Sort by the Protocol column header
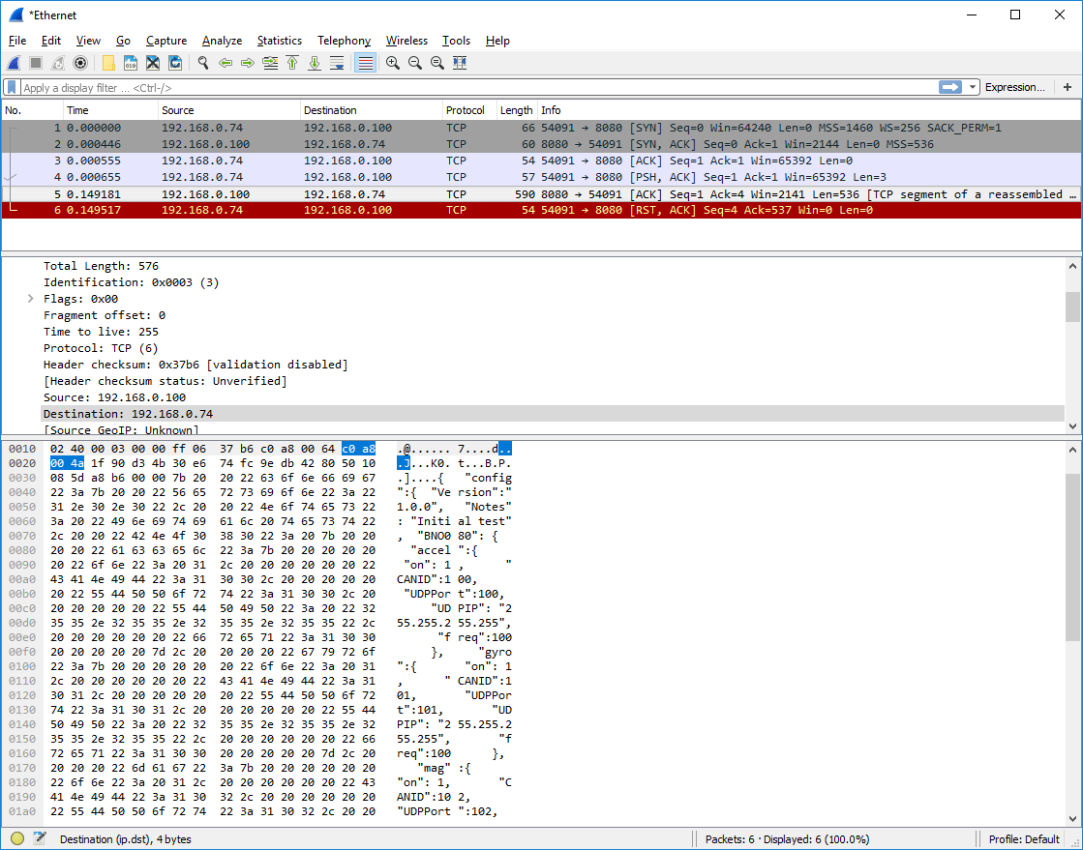This screenshot has height=850, width=1083. [469, 110]
